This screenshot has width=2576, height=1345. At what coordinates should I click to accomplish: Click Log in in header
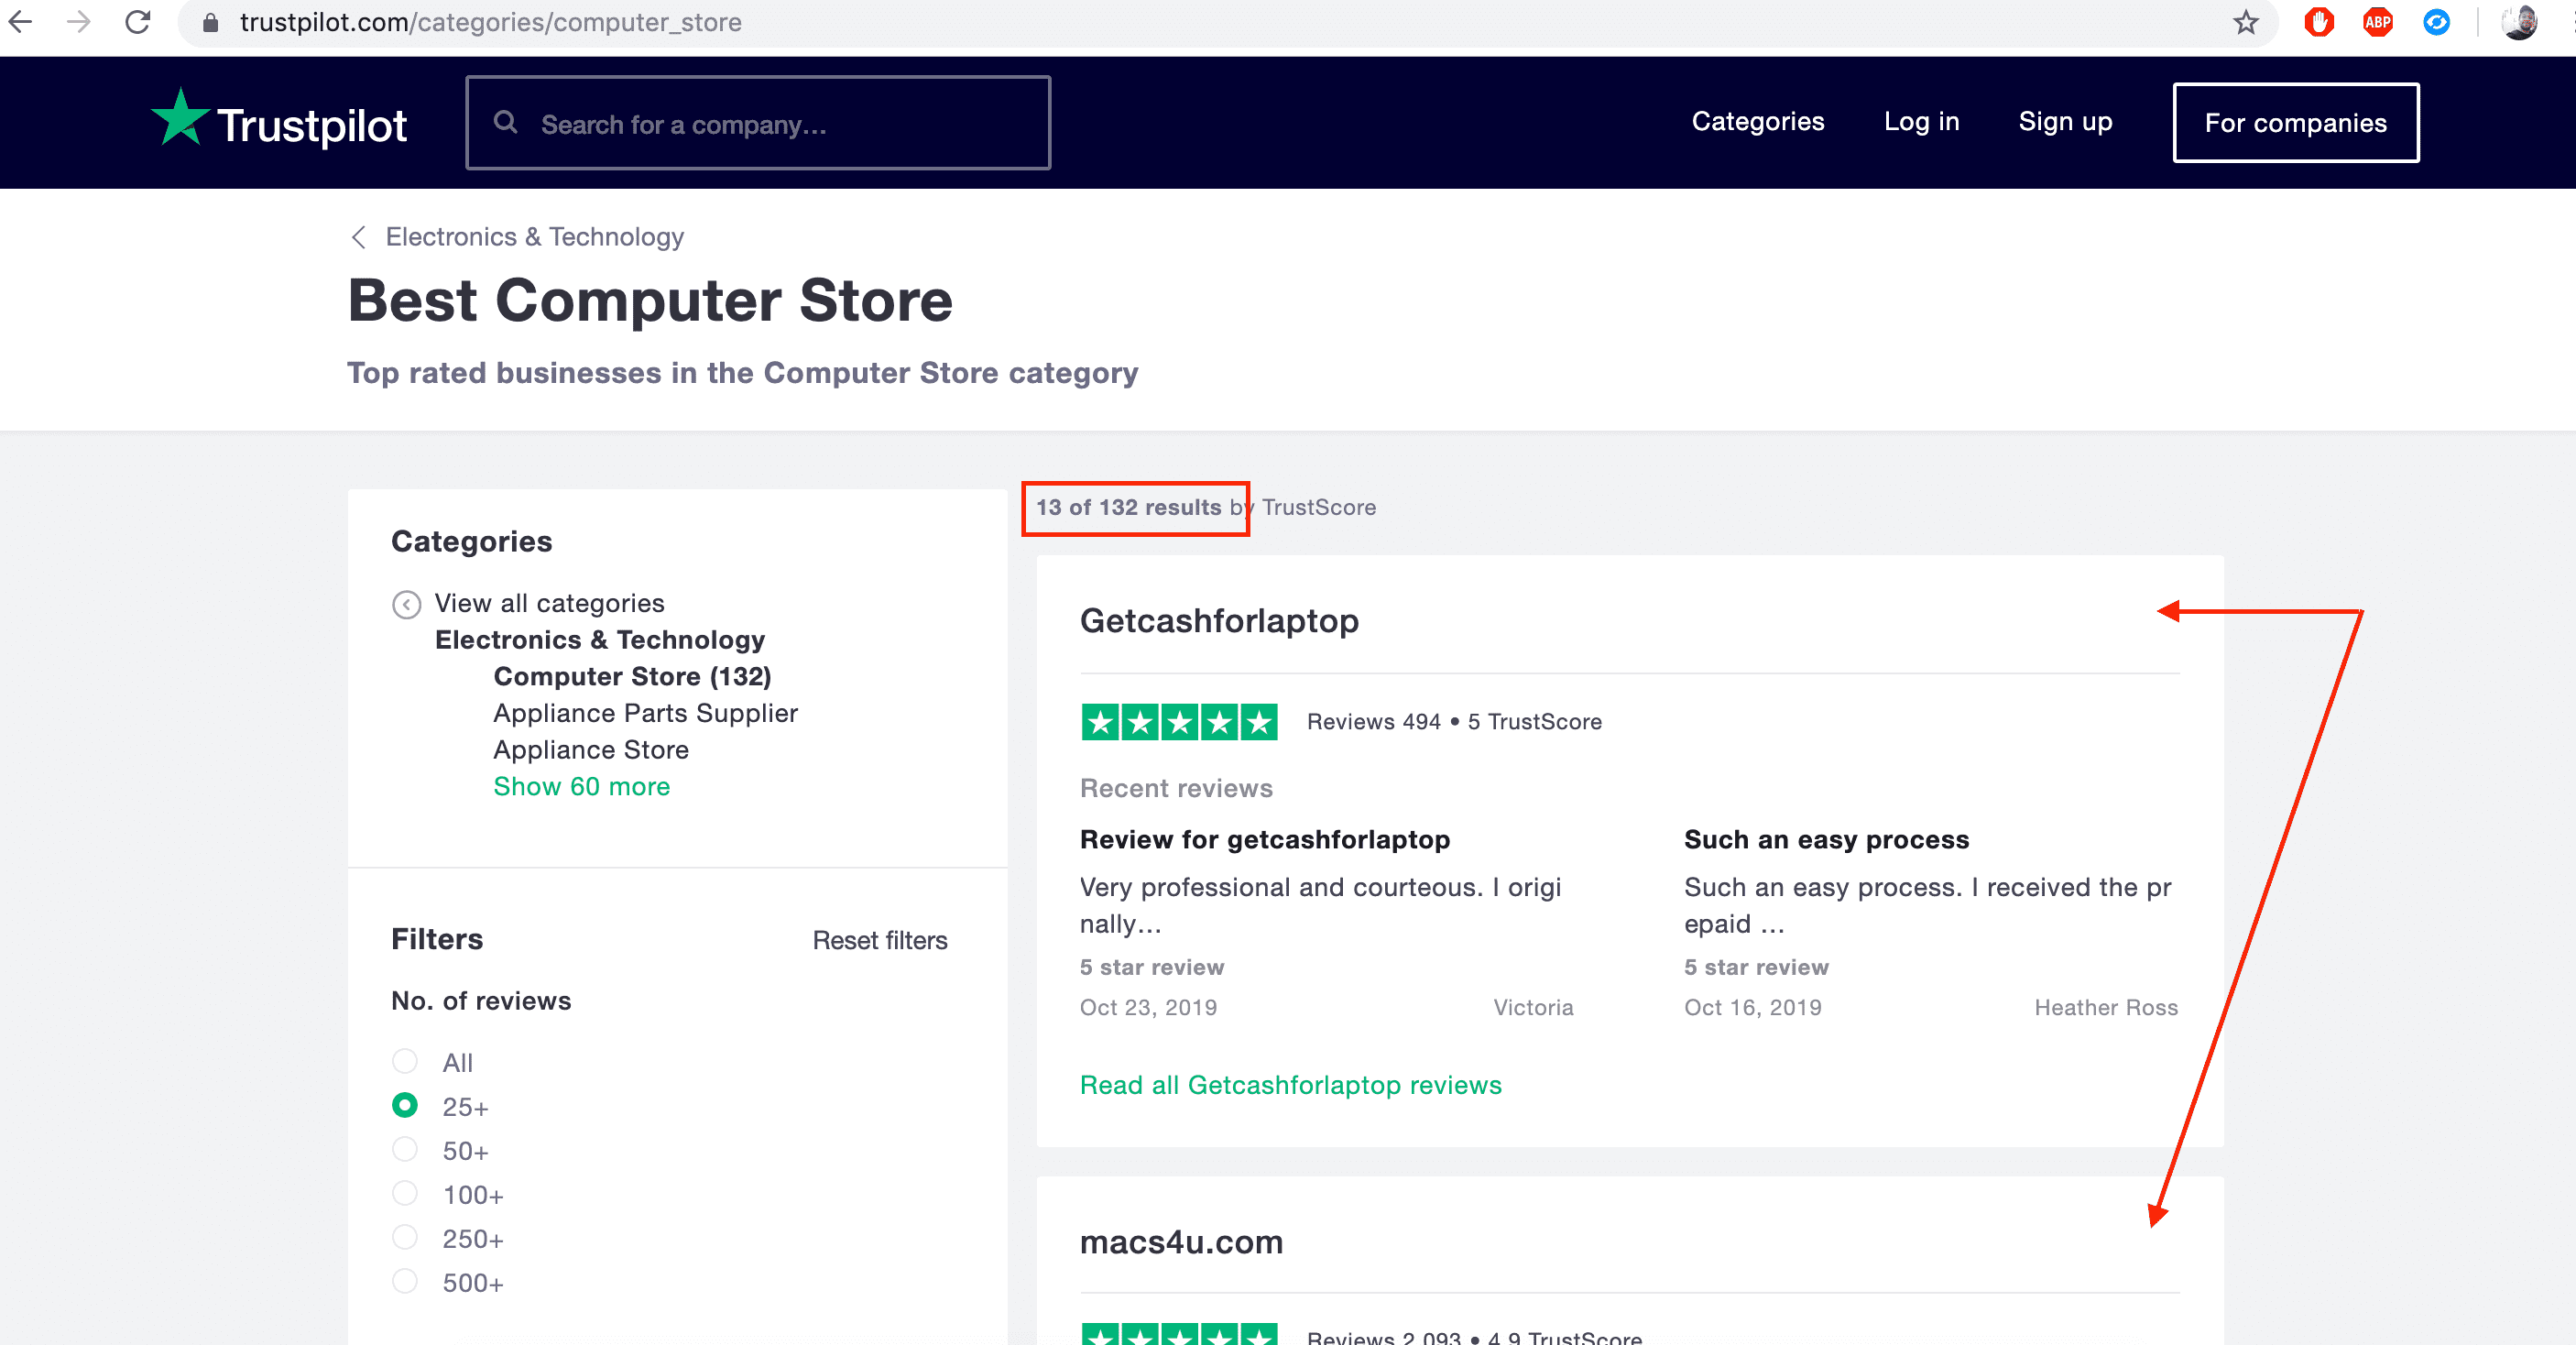tap(1921, 121)
